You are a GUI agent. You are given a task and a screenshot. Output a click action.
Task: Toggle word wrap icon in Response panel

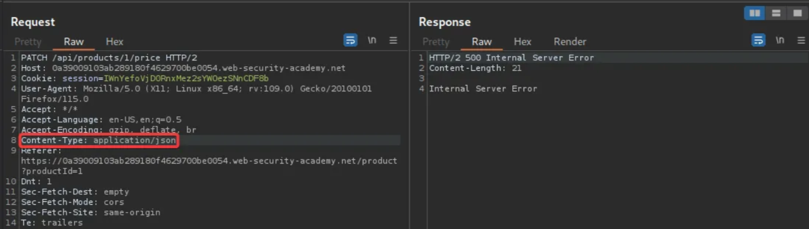(x=759, y=40)
